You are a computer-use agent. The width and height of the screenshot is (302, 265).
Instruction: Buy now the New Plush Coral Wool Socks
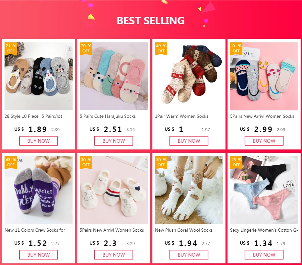(x=189, y=255)
